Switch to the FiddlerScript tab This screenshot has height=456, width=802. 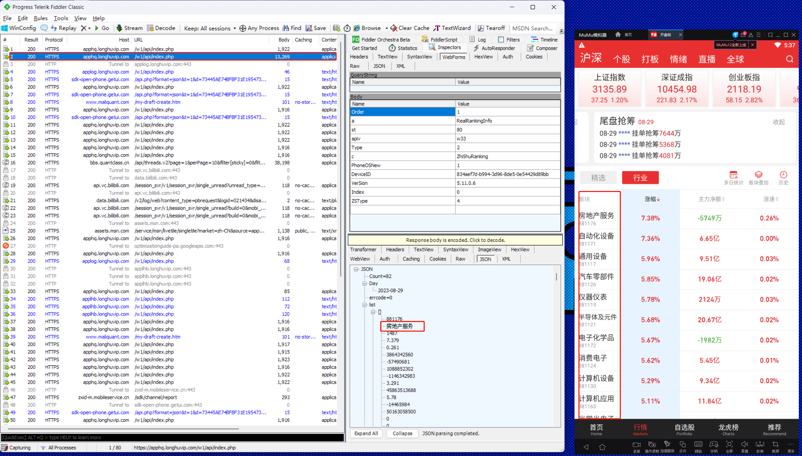439,40
